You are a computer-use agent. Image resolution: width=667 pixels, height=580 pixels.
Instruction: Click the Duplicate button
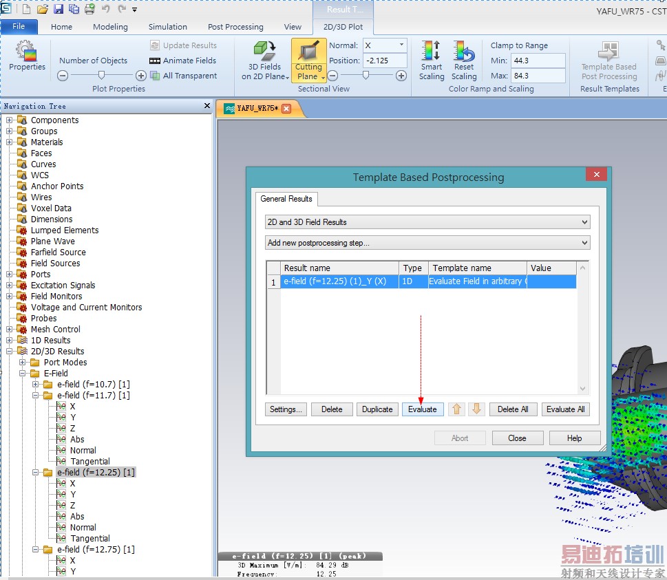coord(377,409)
